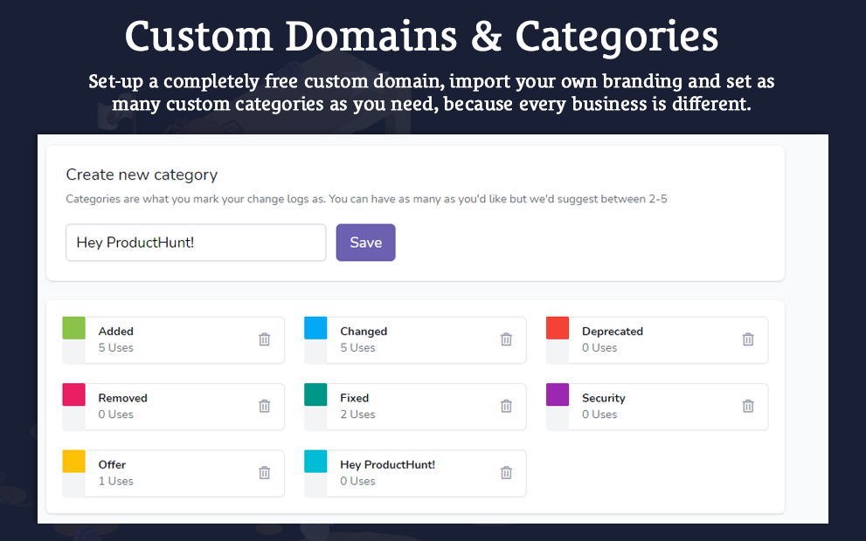Screen dimensions: 866x541
Task: Click the cyan swatch of Hey ProductHunt! card
Action: pos(316,461)
